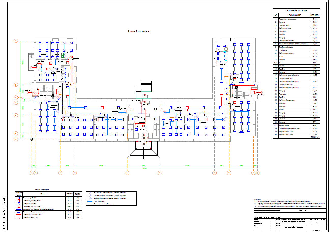Click the blue 600x600 luminaire symbol in the legend

[19, 198]
